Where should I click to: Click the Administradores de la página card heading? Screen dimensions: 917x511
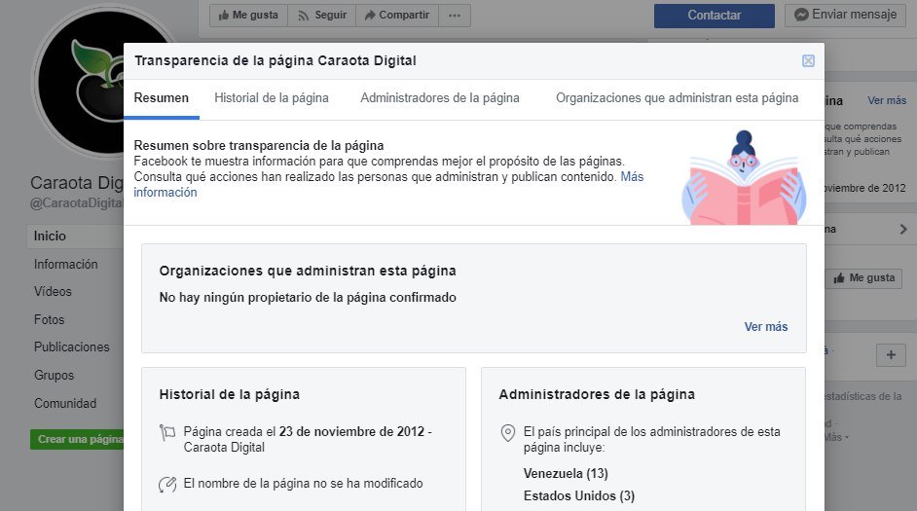(x=597, y=394)
